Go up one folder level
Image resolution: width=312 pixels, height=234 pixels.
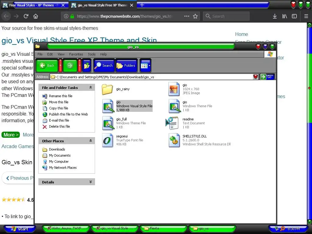click(x=87, y=66)
